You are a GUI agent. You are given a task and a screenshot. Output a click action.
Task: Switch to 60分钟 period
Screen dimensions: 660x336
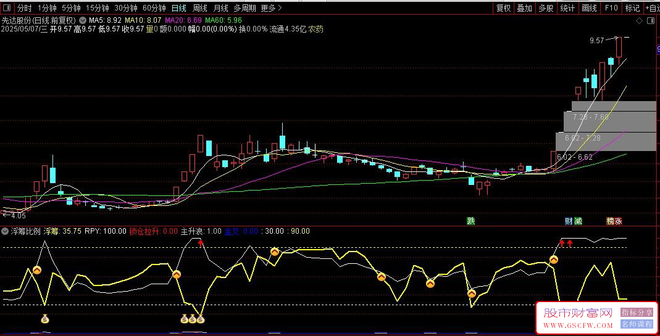pyautogui.click(x=154, y=7)
